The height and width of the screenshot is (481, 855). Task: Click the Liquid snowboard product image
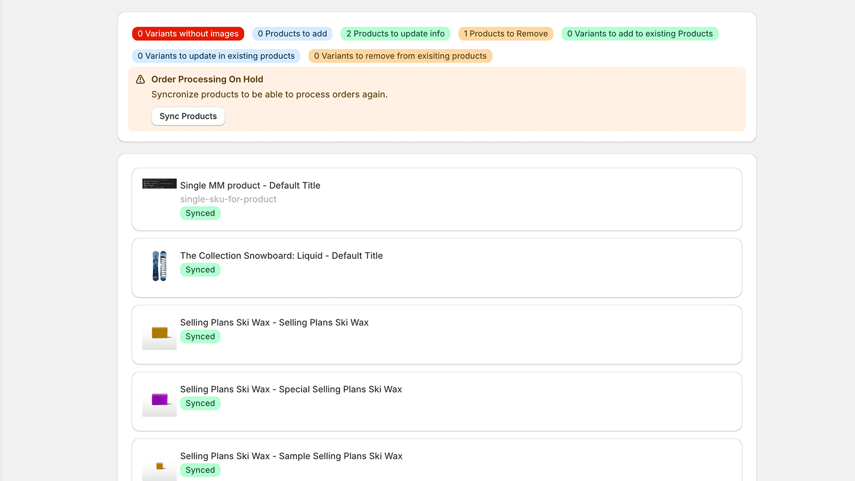tap(159, 266)
